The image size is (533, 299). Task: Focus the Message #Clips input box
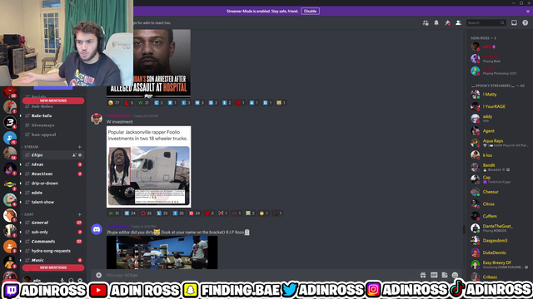pyautogui.click(x=262, y=275)
